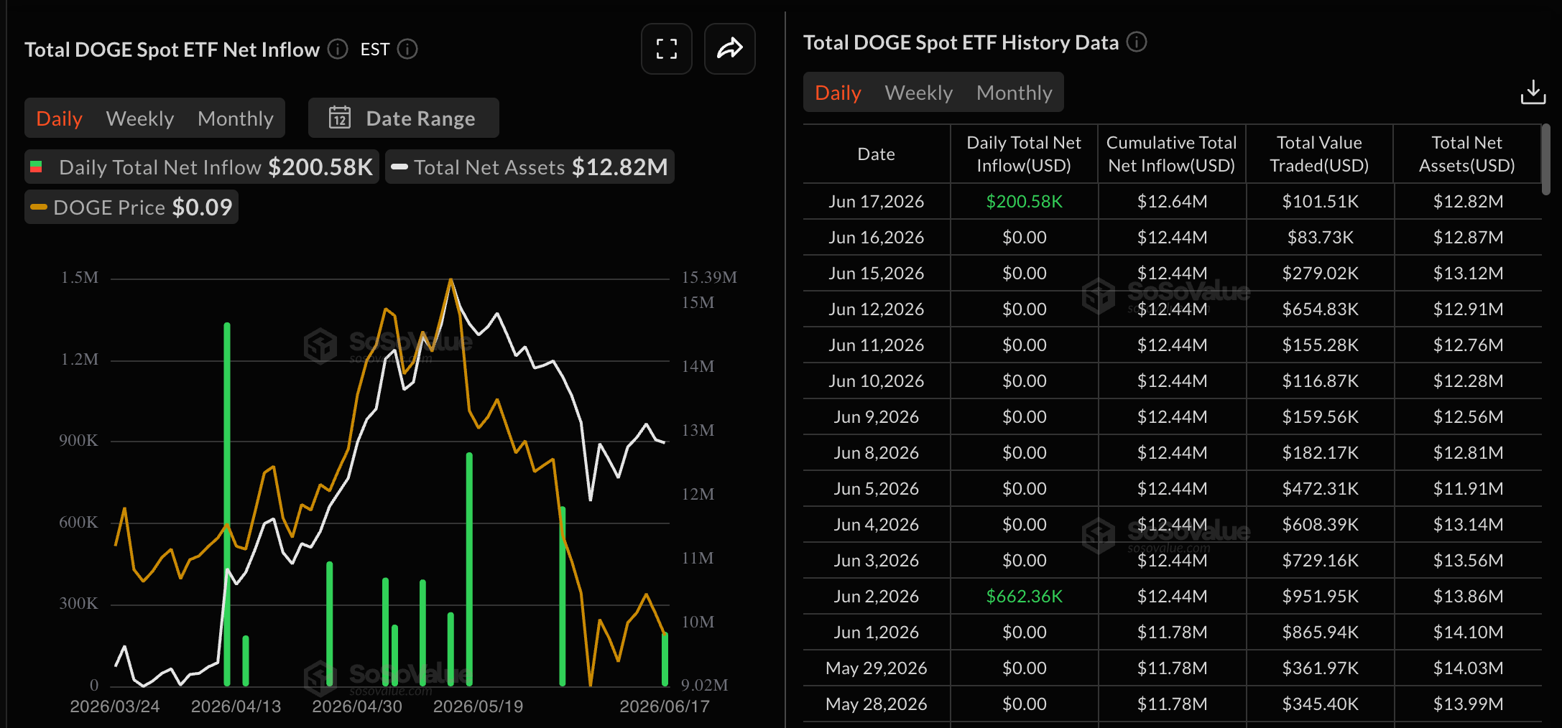Click the $13.86M net assets cell
The height and width of the screenshot is (728, 1562).
(1469, 596)
